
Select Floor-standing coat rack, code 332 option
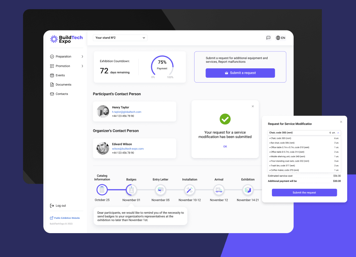coord(304,161)
